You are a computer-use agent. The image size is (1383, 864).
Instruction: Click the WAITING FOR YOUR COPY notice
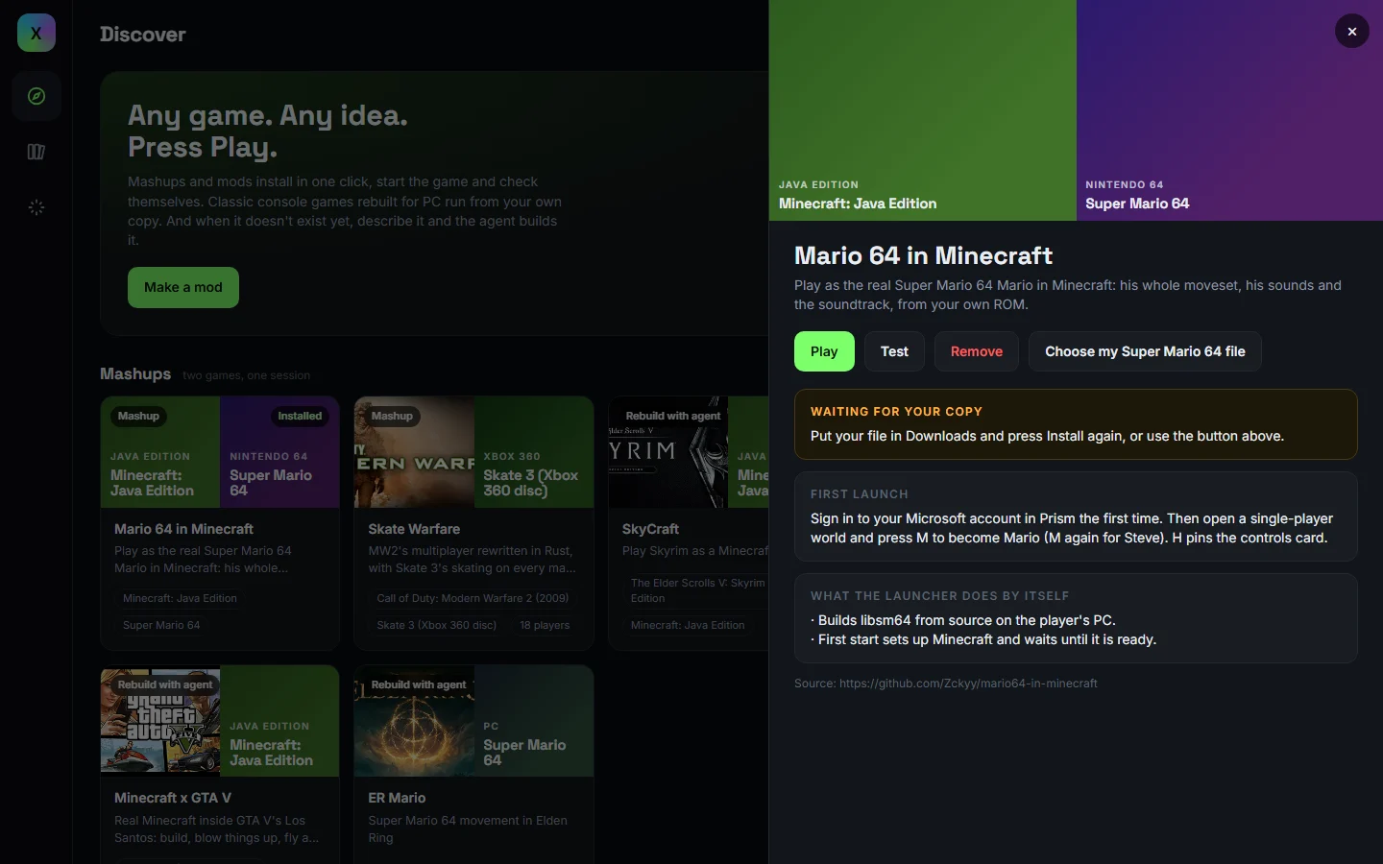point(1076,424)
